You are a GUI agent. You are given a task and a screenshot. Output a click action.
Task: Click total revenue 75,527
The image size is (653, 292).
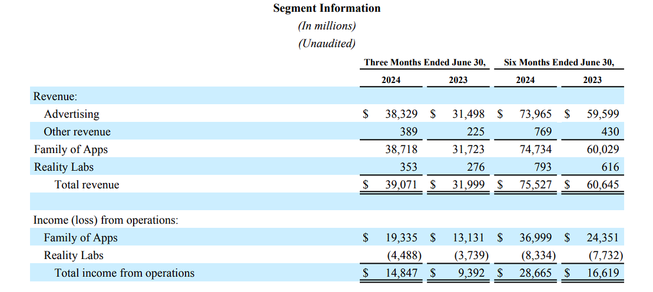coord(536,184)
